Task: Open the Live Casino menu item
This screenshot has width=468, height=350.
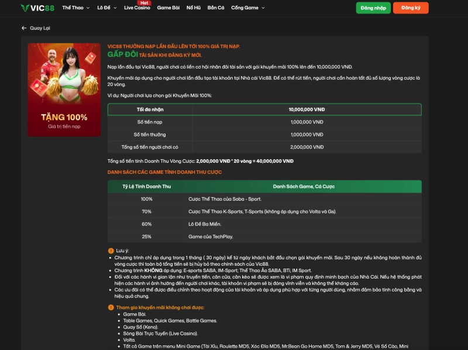Action: click(x=137, y=8)
